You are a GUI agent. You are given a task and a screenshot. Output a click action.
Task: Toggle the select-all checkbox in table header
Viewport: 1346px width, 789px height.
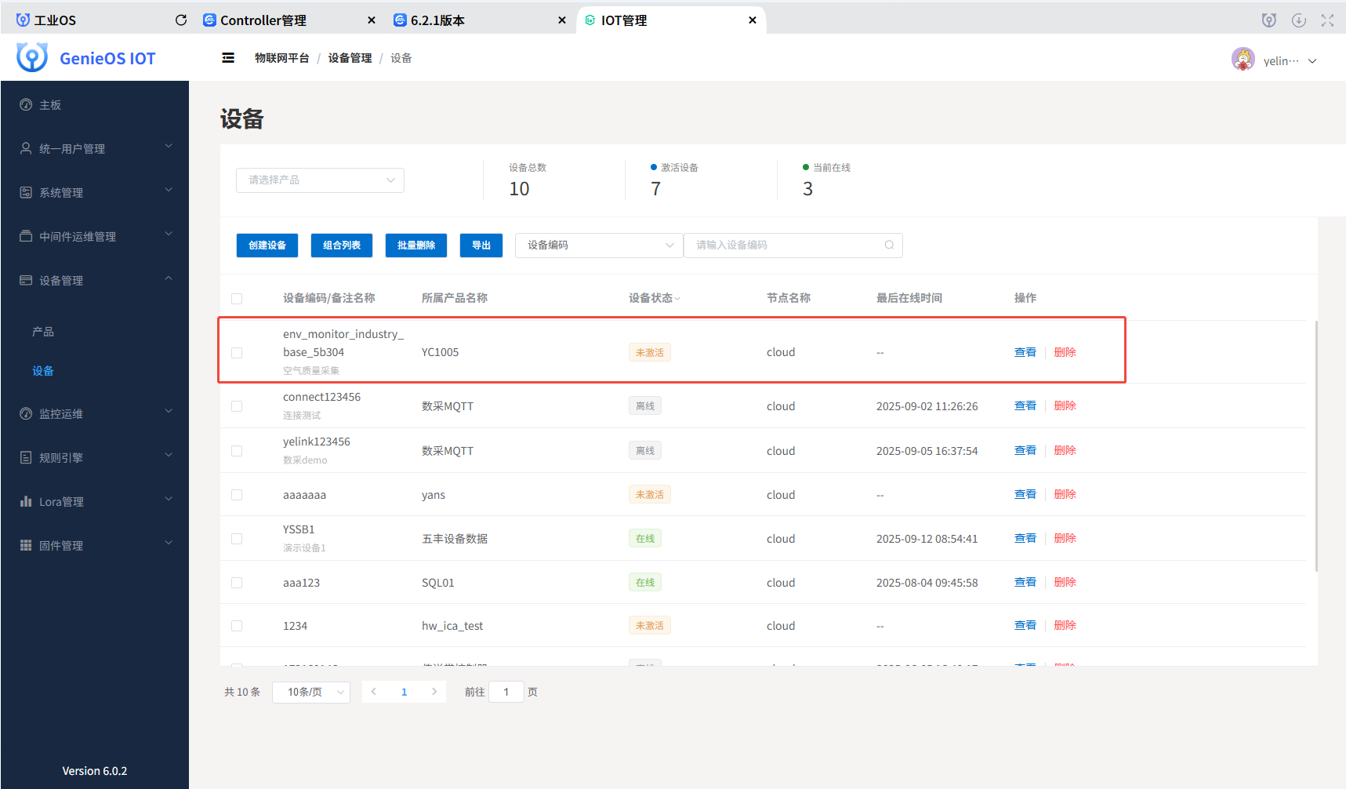(237, 299)
